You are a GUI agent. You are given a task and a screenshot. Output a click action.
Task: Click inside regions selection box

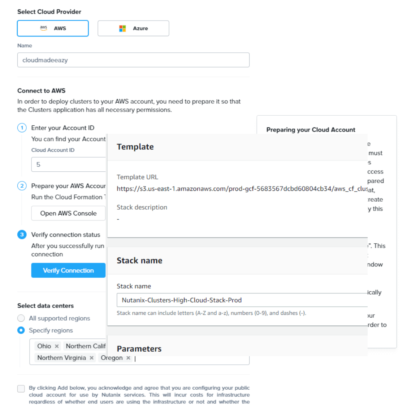click(191, 359)
